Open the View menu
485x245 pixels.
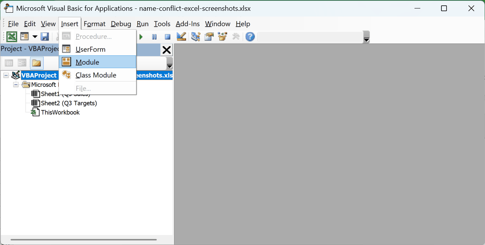(48, 24)
